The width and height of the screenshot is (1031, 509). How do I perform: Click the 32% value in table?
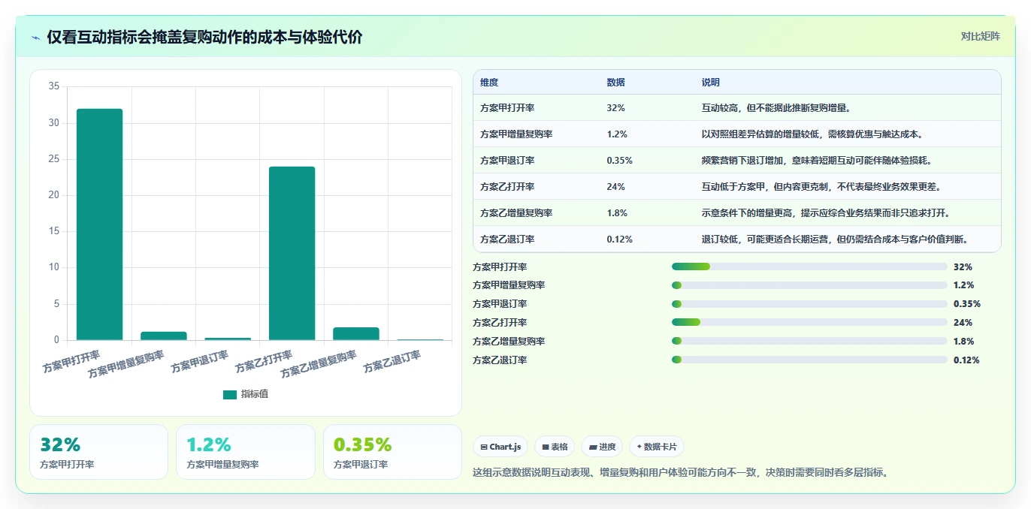615,107
